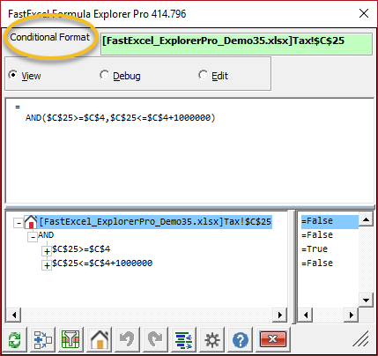Select the Edit radio button
The image size is (378, 356).
coord(203,75)
